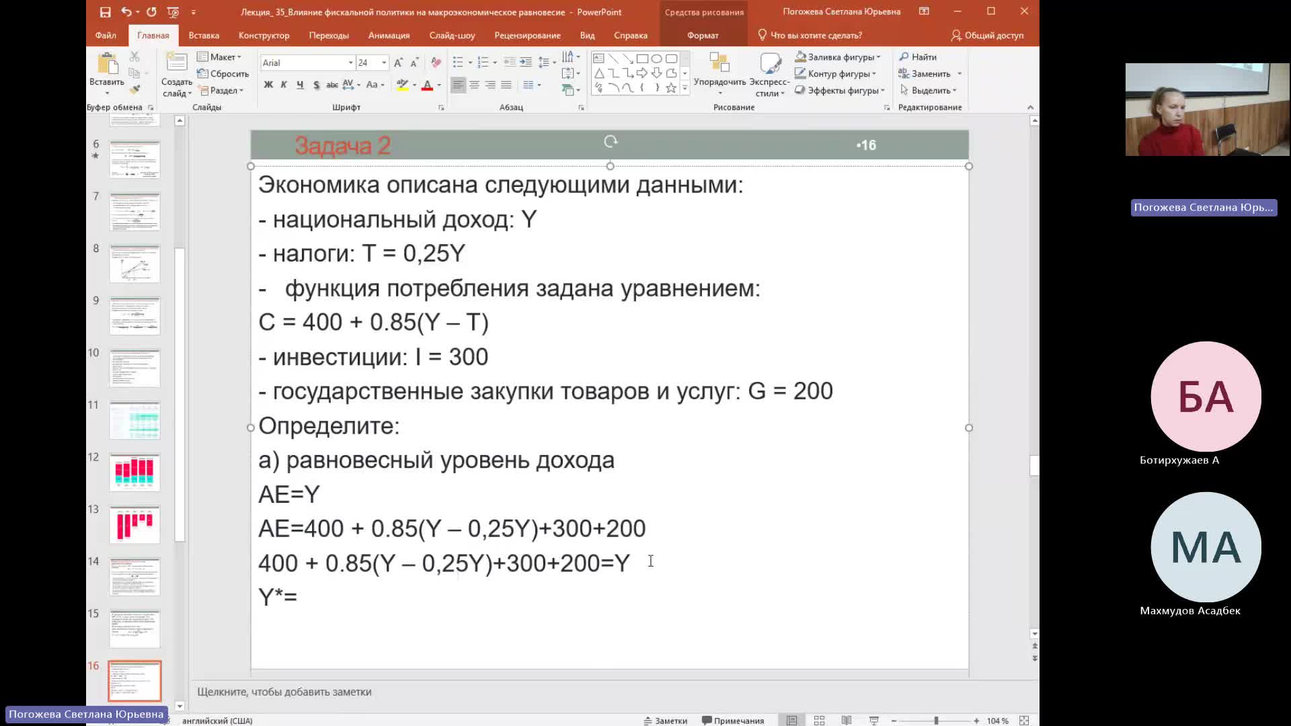
Task: Open the Arial font name dropdown
Action: [x=350, y=63]
